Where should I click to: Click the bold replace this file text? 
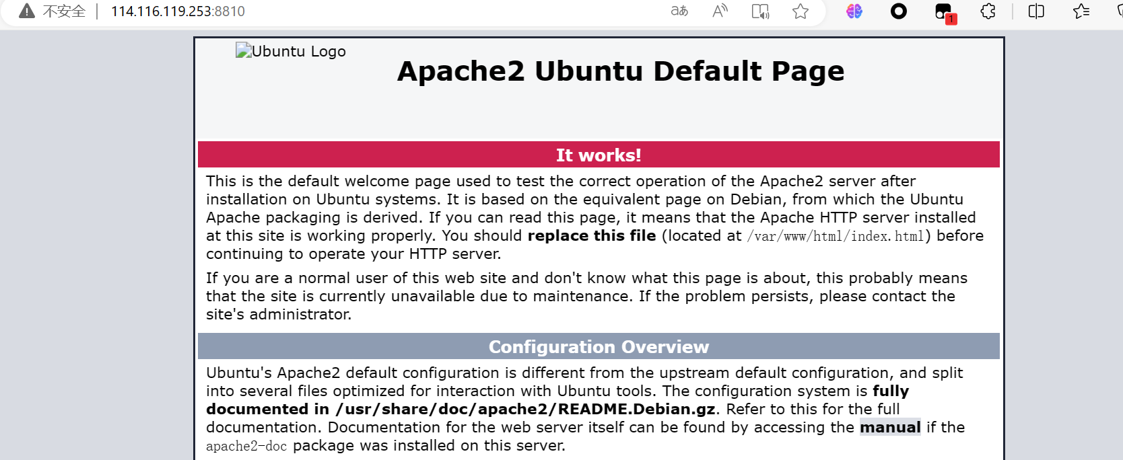click(592, 235)
